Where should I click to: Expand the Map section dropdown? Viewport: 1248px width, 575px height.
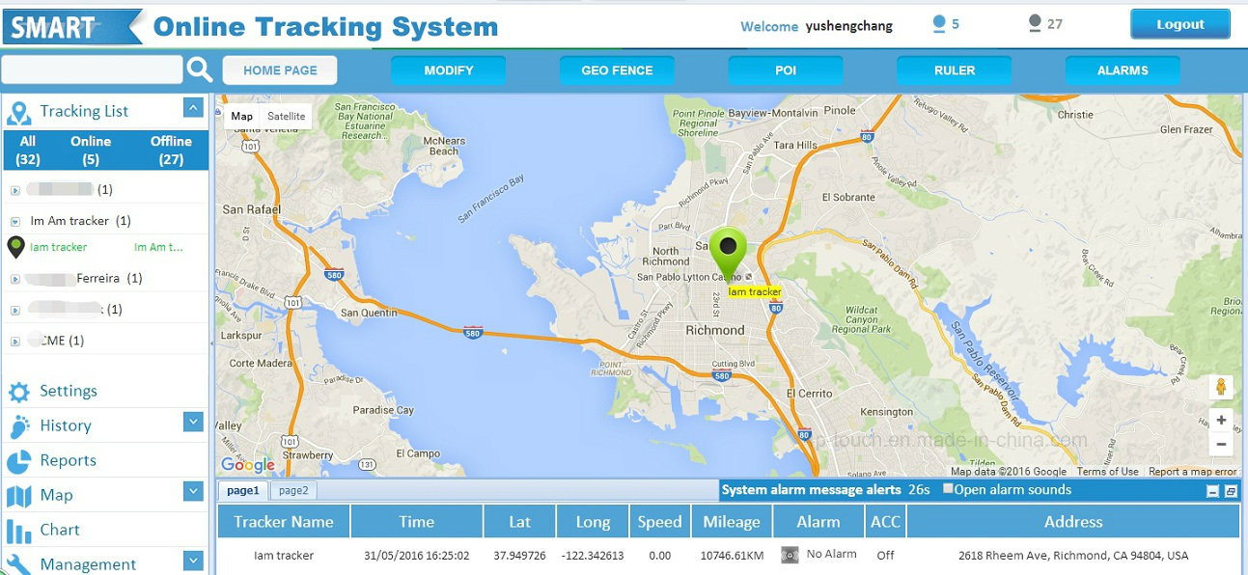coord(193,491)
